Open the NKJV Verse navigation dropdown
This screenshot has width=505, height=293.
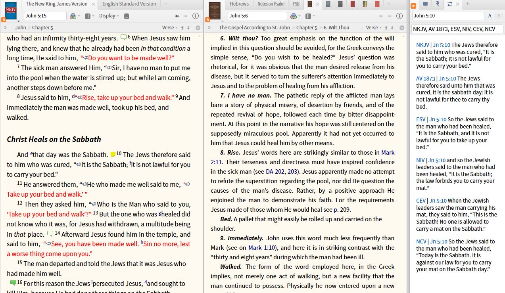point(170,27)
